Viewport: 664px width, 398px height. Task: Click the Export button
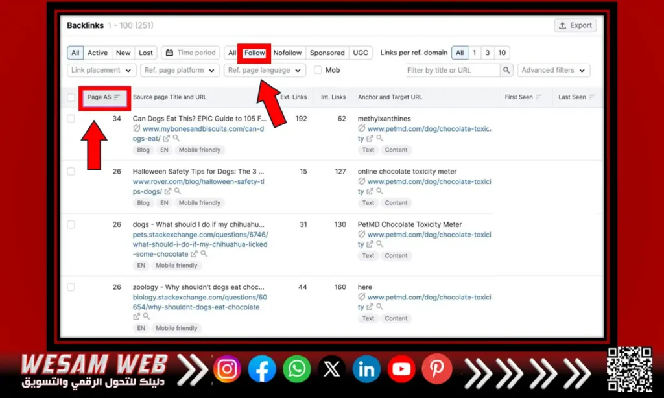point(575,25)
